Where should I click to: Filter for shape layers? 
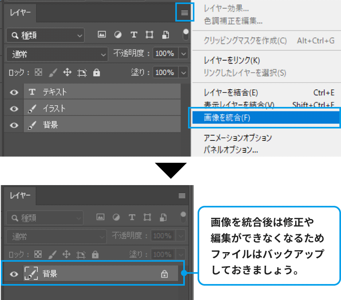[150, 35]
